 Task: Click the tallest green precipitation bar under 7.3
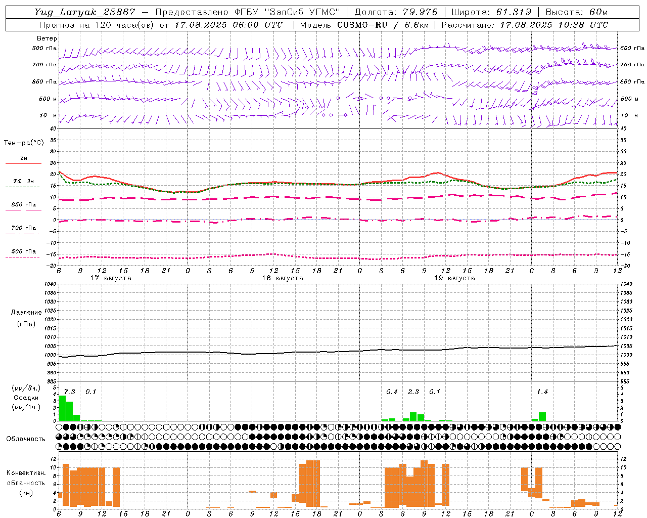(63, 408)
